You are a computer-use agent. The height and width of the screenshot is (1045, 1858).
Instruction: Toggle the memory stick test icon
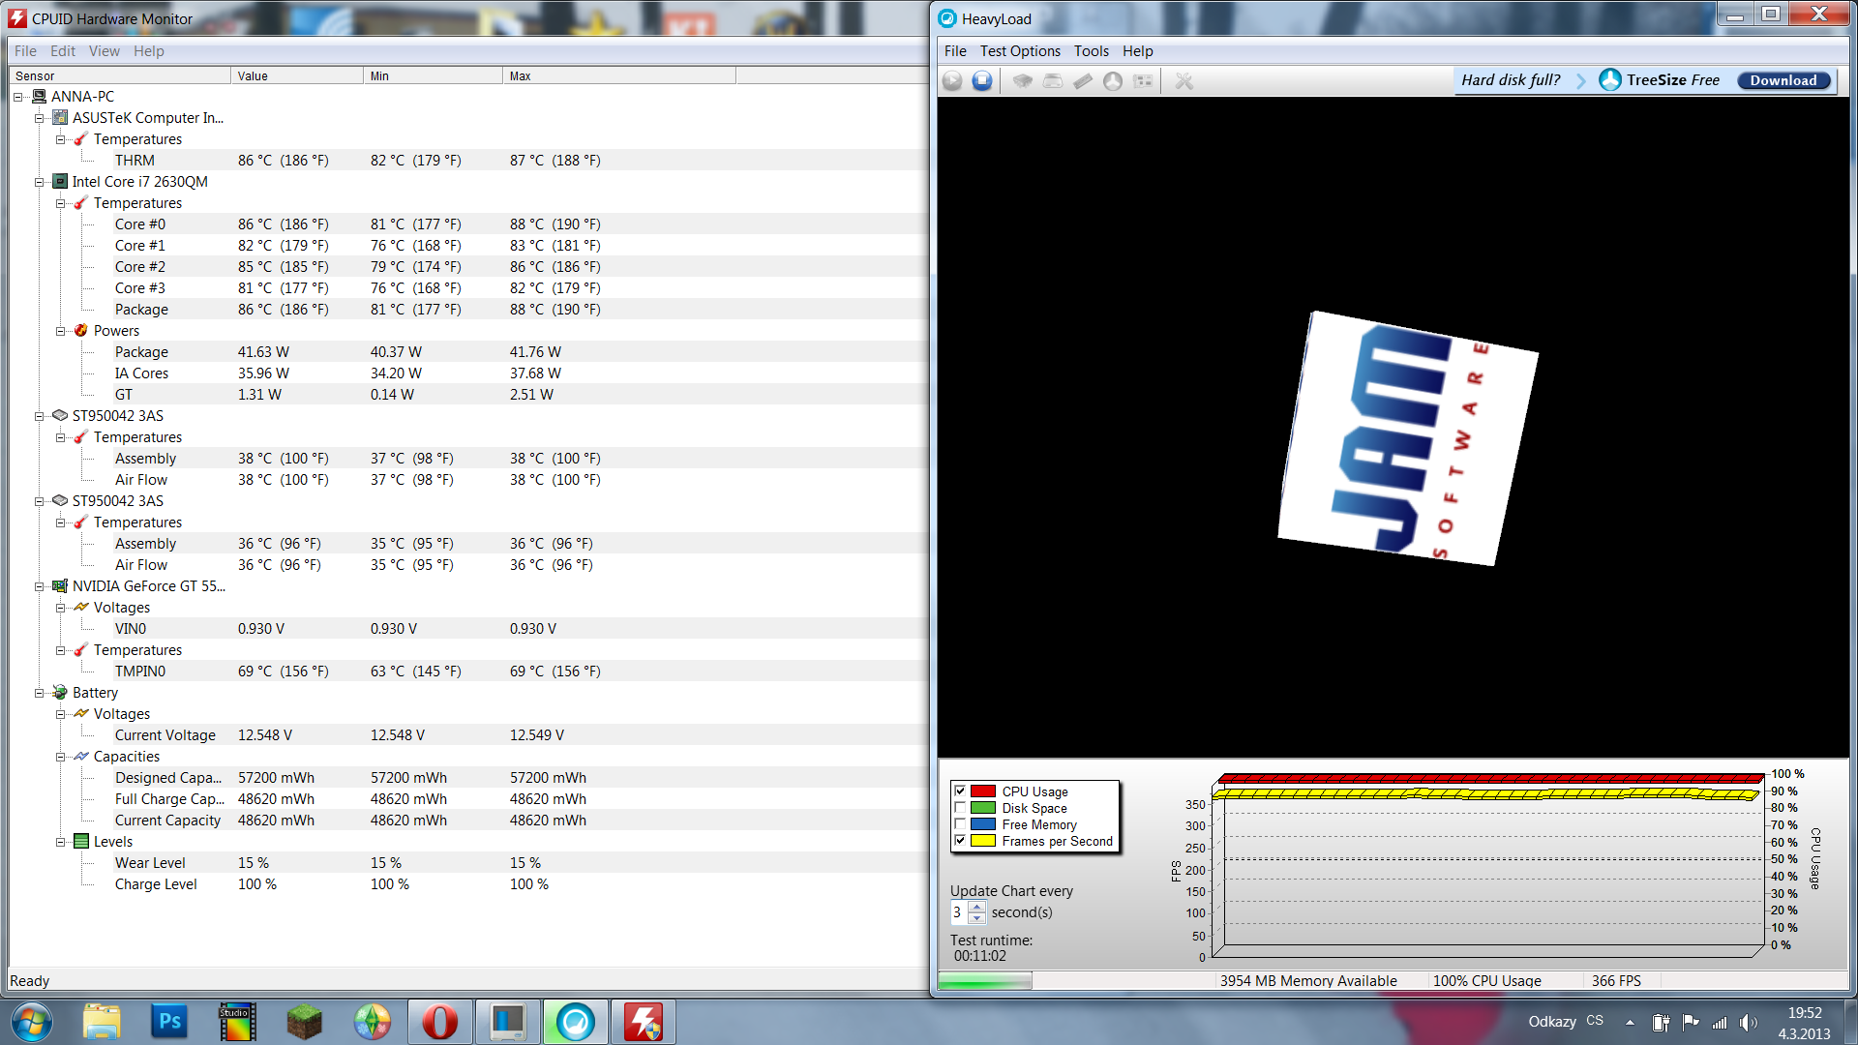tap(1083, 81)
